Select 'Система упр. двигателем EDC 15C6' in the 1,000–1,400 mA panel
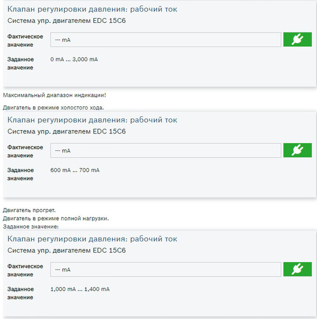 [x=67, y=250]
